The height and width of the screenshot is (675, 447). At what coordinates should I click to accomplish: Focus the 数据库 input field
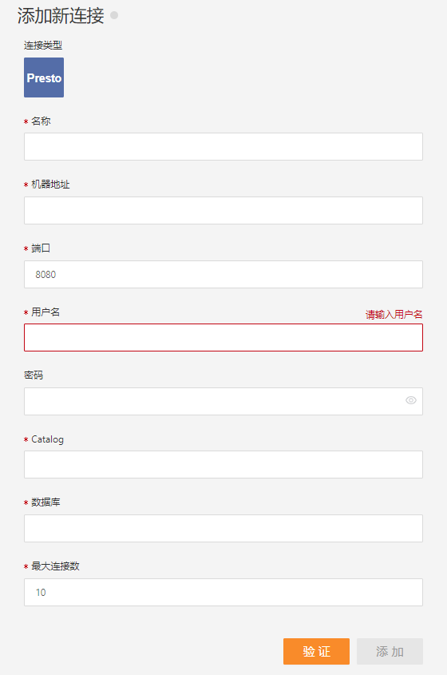coord(223,528)
